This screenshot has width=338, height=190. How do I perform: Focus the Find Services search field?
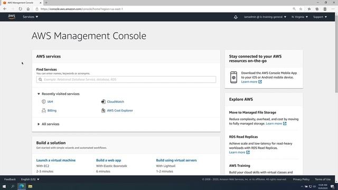(126, 80)
